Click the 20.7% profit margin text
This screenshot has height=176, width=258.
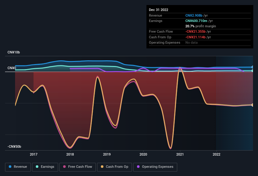200,26
